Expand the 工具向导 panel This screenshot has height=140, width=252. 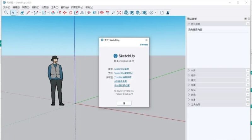pos(189,104)
